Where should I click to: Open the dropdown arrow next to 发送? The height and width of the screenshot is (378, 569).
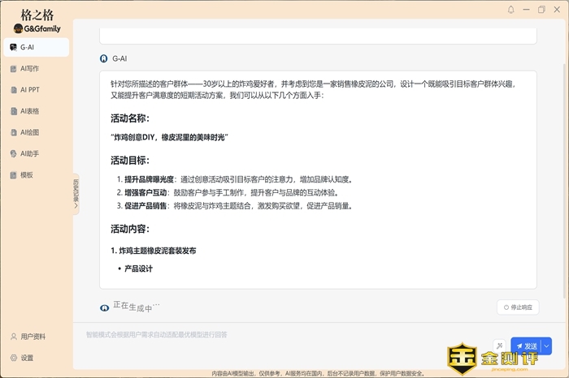coord(546,346)
